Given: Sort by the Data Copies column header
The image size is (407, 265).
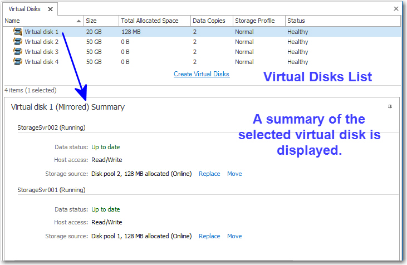Looking at the screenshot, I should point(212,21).
